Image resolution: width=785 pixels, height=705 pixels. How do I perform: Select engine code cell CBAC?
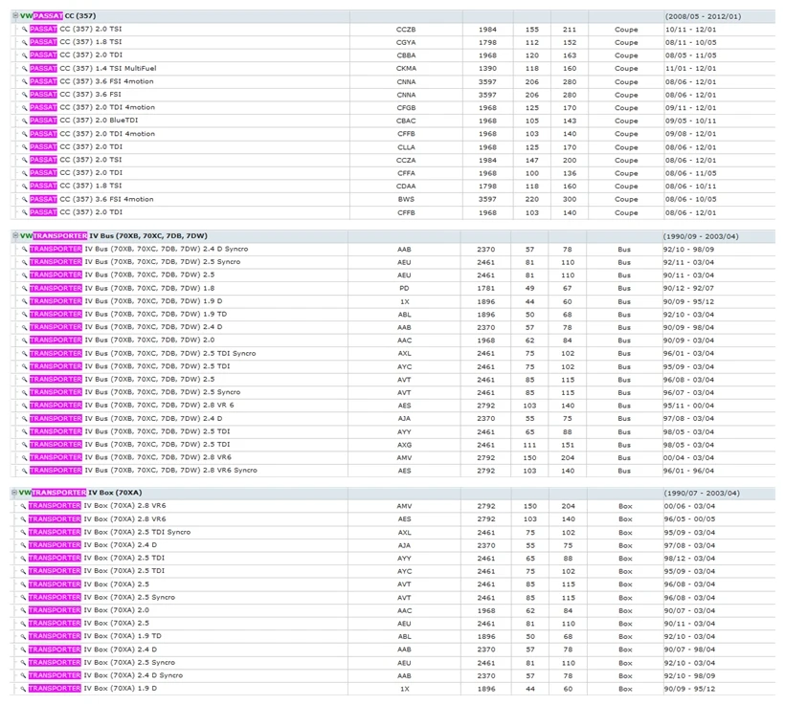click(x=406, y=121)
